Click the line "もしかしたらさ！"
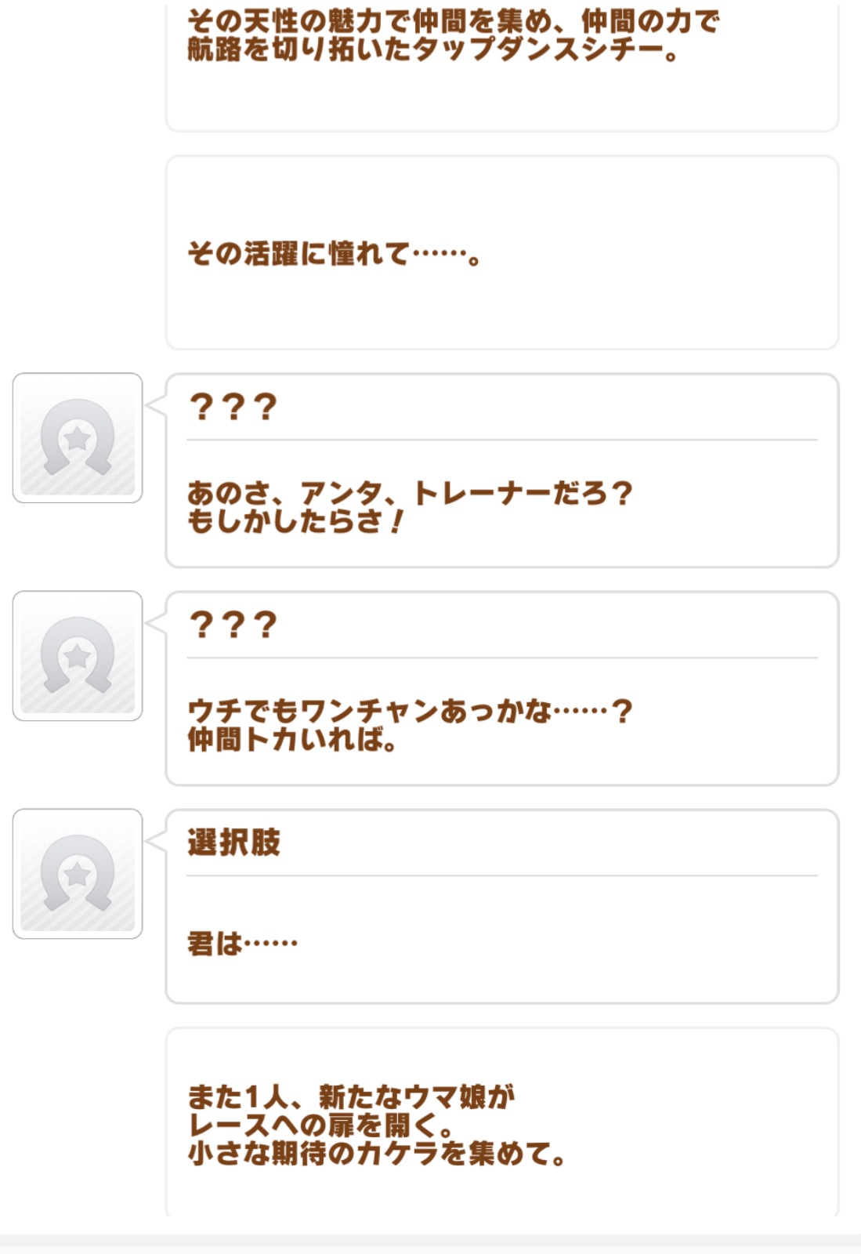The image size is (861, 1254). (x=295, y=521)
